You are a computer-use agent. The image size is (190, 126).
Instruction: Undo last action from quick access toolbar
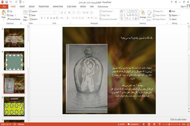[x=10, y=2]
